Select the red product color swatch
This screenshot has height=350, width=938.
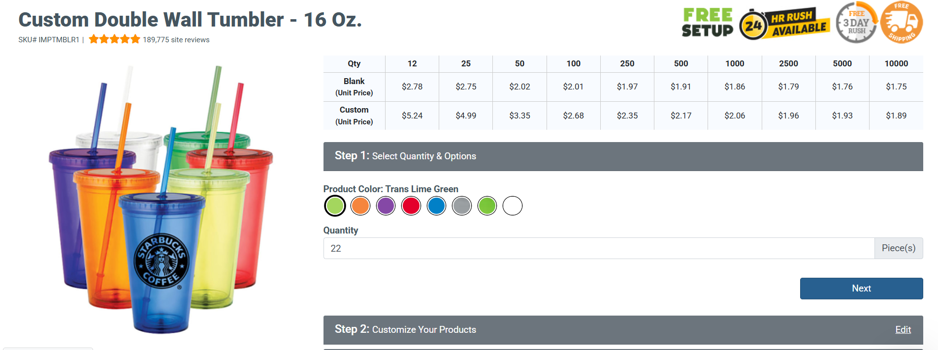pos(411,205)
